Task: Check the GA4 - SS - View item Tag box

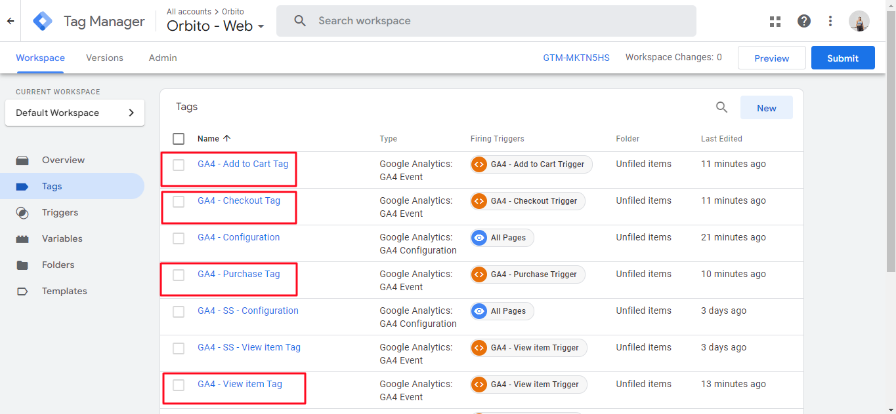Action: click(x=179, y=348)
